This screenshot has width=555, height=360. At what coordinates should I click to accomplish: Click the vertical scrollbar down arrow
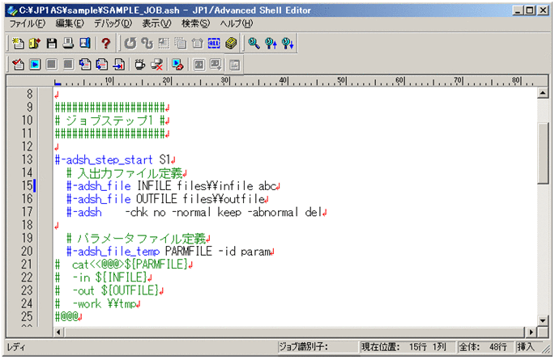click(x=543, y=320)
